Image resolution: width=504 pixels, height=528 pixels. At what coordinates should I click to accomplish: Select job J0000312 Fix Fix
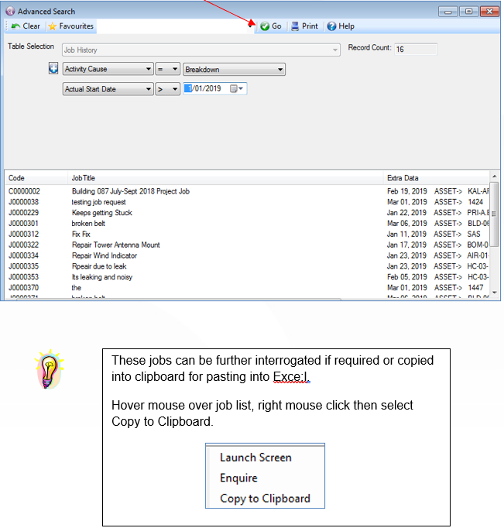click(x=247, y=234)
